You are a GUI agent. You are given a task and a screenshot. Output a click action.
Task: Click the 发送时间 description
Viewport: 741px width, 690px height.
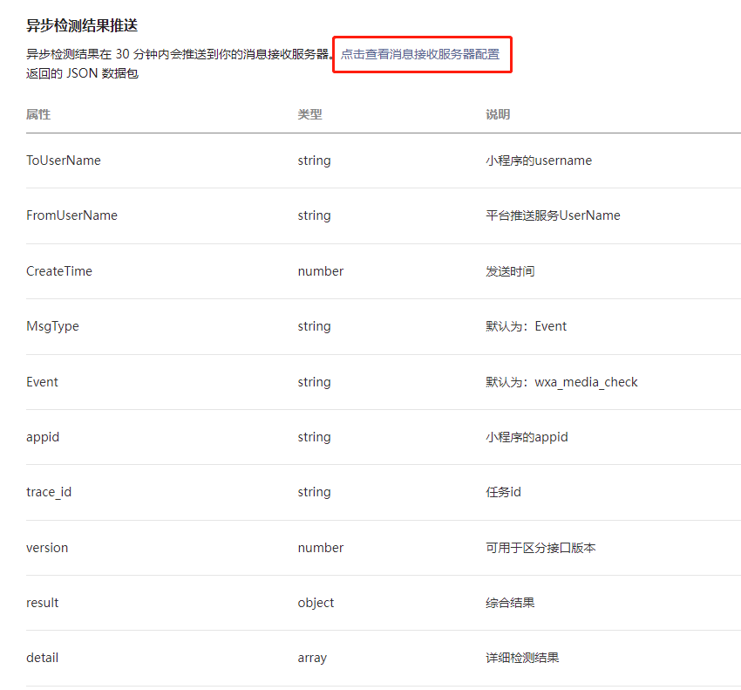coord(510,271)
